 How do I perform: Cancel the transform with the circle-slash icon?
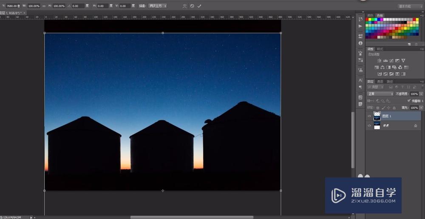click(x=192, y=6)
